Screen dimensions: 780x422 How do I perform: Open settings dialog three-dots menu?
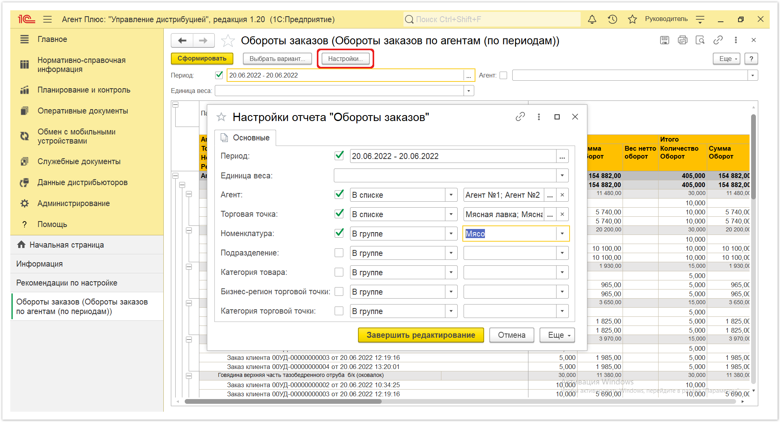pyautogui.click(x=539, y=117)
